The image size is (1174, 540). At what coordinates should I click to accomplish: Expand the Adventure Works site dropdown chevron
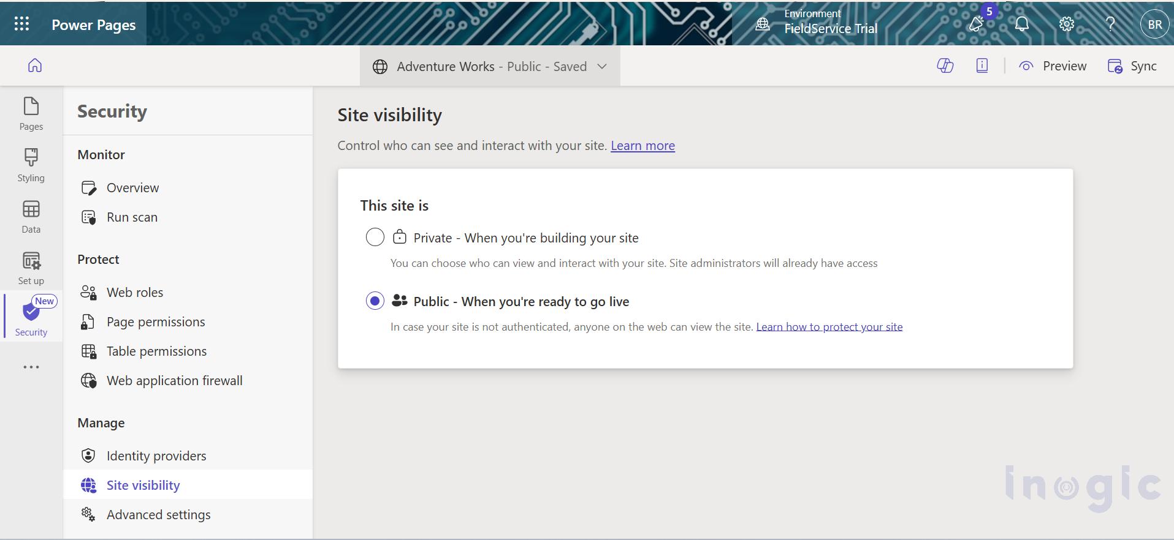pos(602,66)
